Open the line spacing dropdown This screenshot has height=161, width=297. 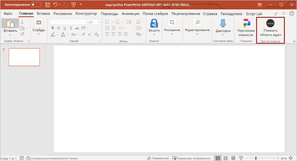(x=130, y=22)
